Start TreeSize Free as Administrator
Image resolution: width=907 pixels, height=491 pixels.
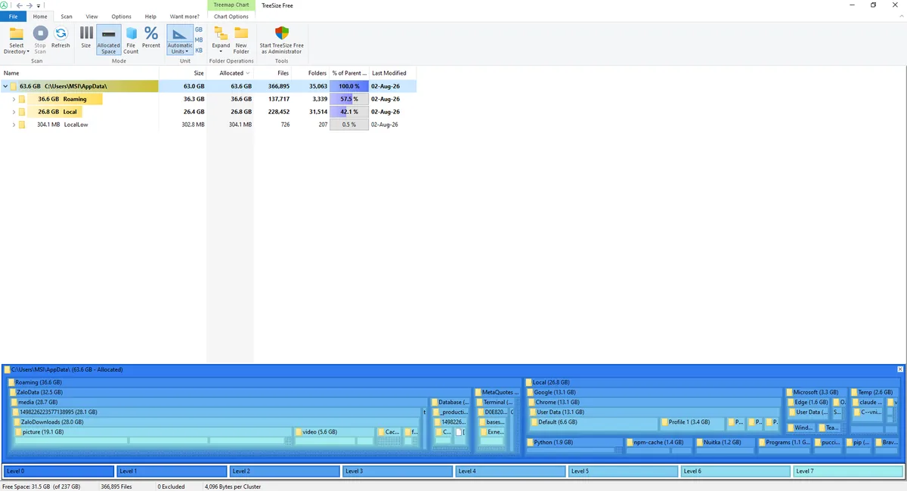point(282,39)
